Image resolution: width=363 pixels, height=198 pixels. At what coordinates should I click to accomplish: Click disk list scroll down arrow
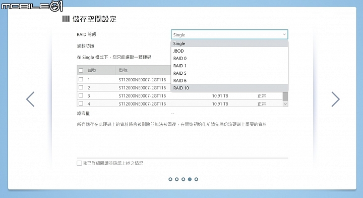(x=285, y=104)
